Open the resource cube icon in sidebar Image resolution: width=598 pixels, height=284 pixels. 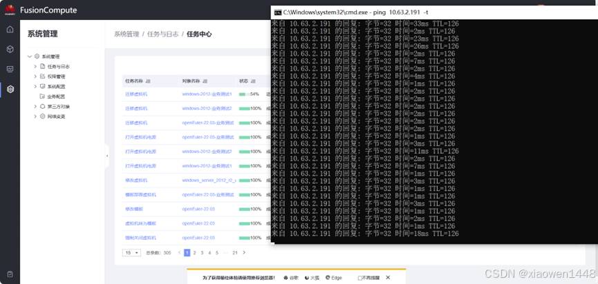point(10,49)
